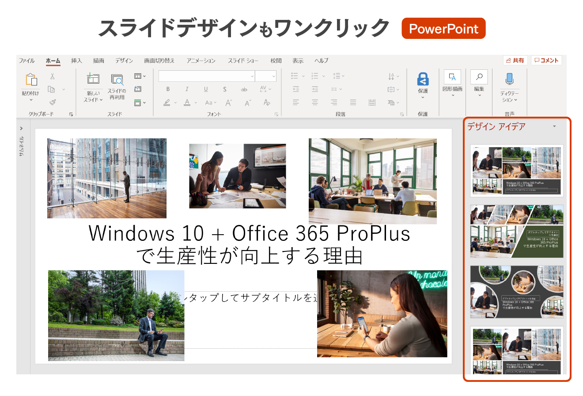The width and height of the screenshot is (583, 396).
Task: Toggle Underline formatting
Action: click(206, 89)
